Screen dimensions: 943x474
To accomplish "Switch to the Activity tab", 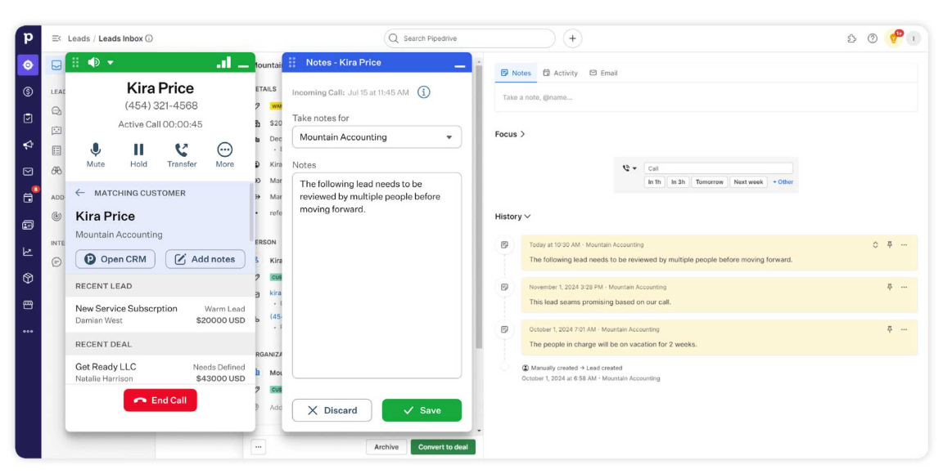I will (560, 73).
